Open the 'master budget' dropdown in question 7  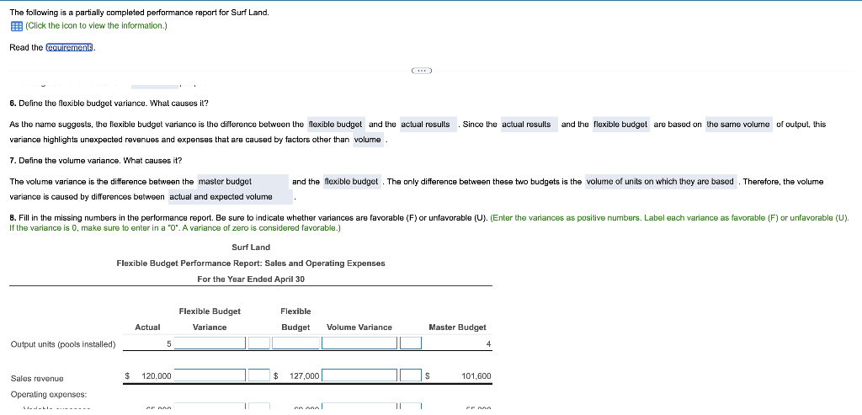point(243,182)
